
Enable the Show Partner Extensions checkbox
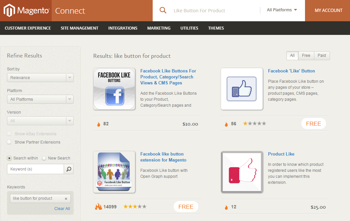coord(9,142)
